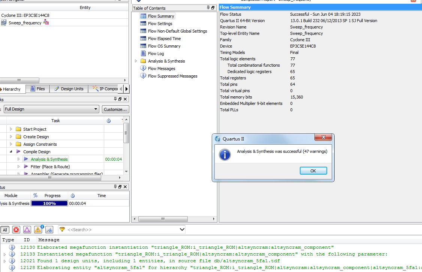Click the Customize... button

coord(115,109)
